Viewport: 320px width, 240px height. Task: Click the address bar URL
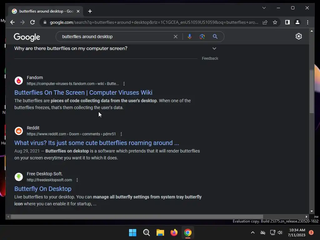pyautogui.click(x=154, y=22)
